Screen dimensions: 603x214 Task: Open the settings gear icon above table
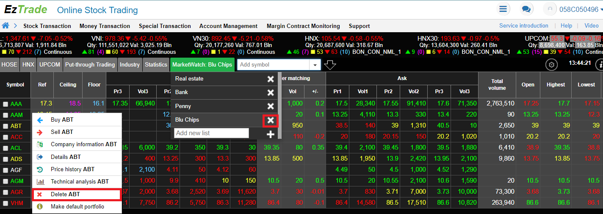coord(551,65)
